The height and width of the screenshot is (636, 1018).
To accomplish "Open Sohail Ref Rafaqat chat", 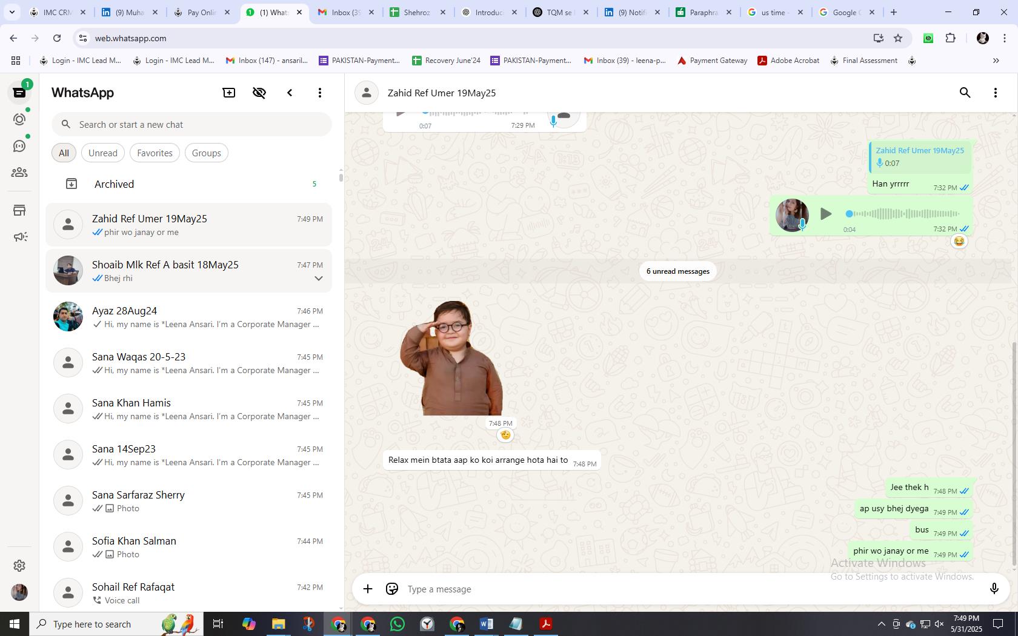I will click(x=189, y=592).
